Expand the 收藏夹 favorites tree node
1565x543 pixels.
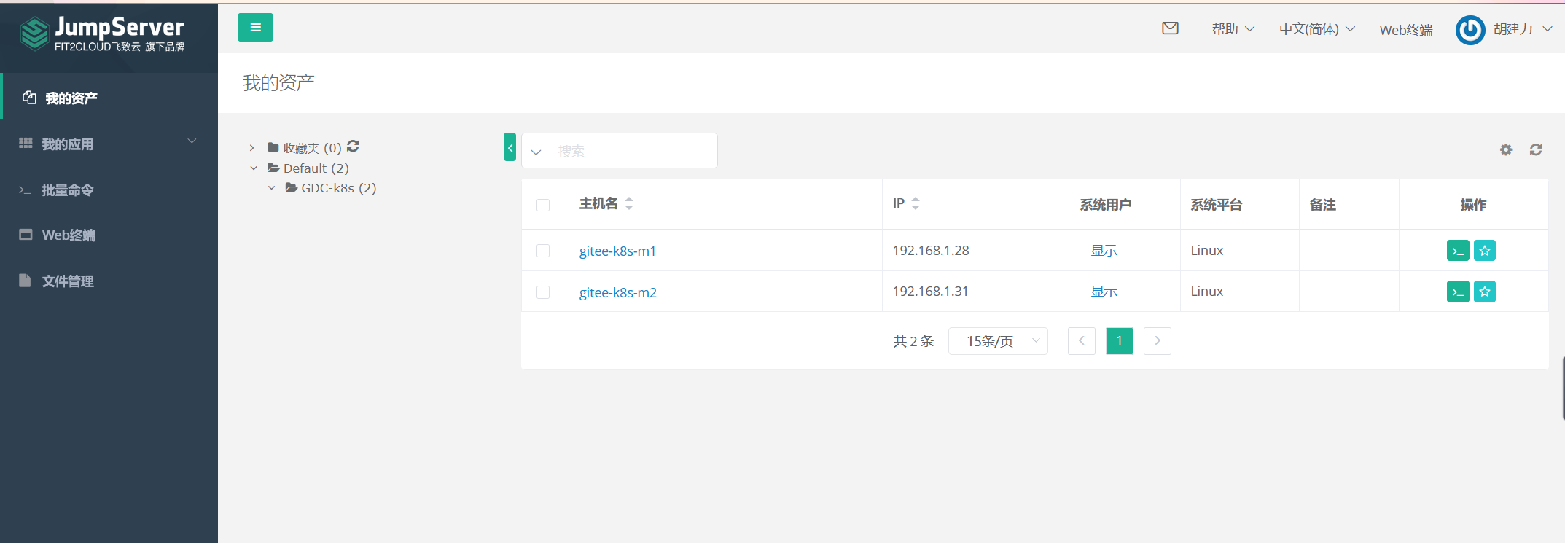point(252,148)
